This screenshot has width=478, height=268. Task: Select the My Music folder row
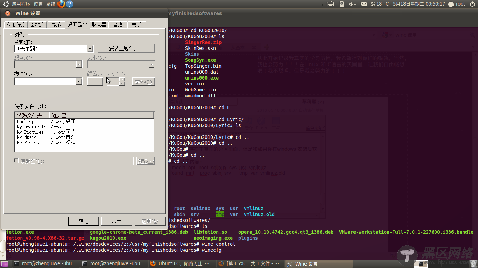pos(84,137)
